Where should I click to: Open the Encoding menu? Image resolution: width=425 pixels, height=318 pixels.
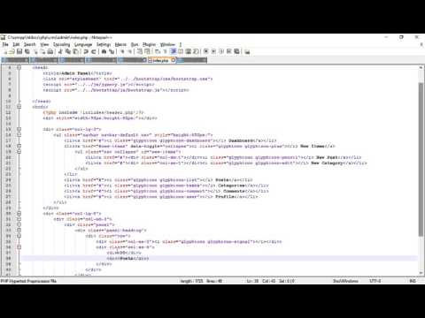coord(61,44)
